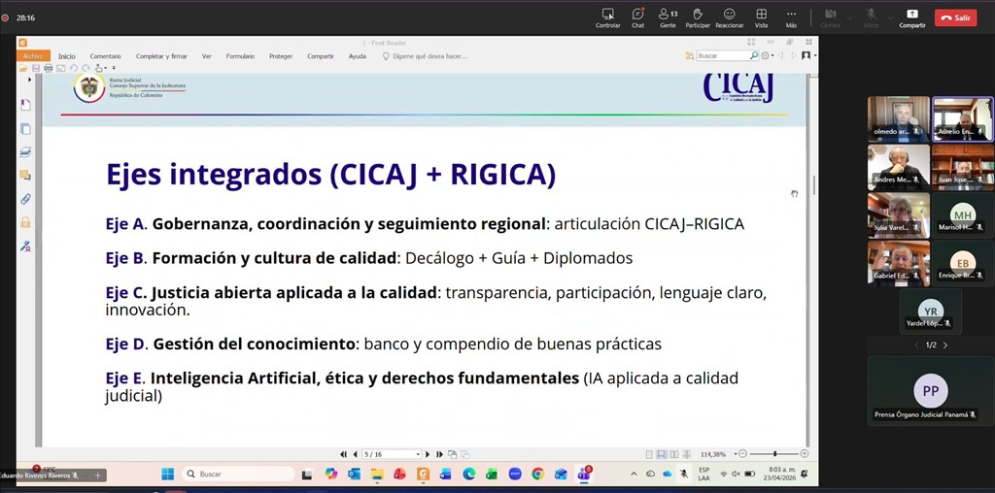Open the security padlock panel in sidebar
Screen dimensions: 995x493
pos(25,222)
